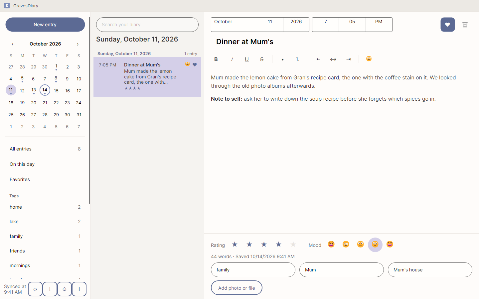Set rating to five stars
479x299 pixels.
tap(293, 245)
